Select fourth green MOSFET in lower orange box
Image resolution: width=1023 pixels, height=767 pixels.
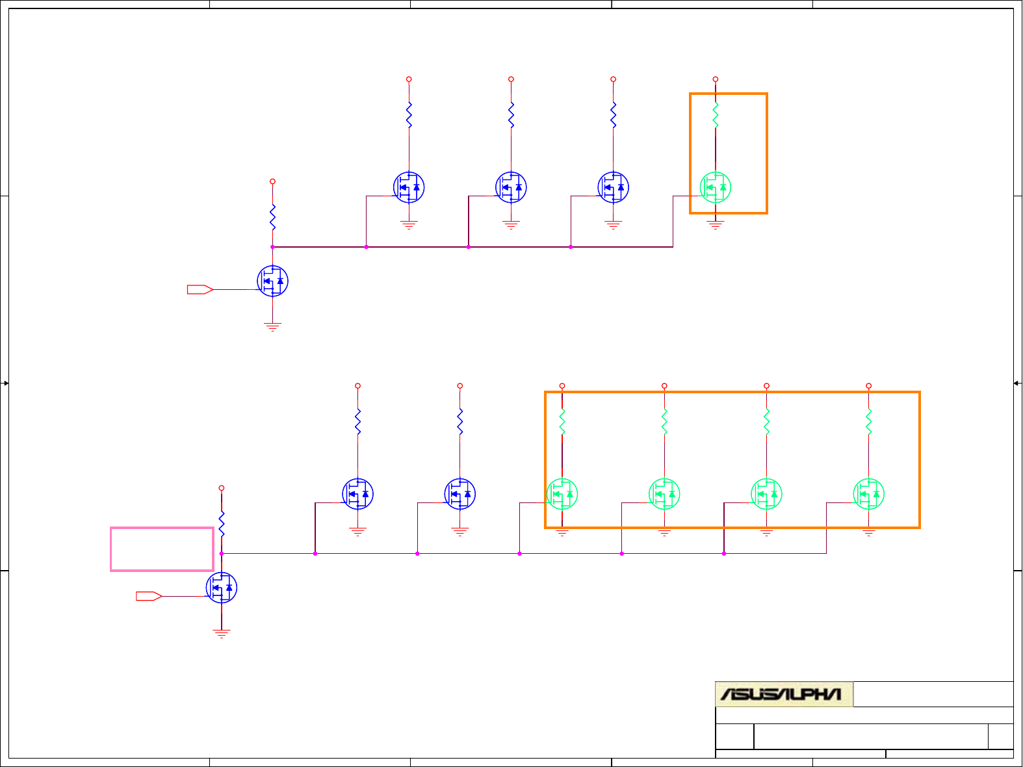click(869, 494)
